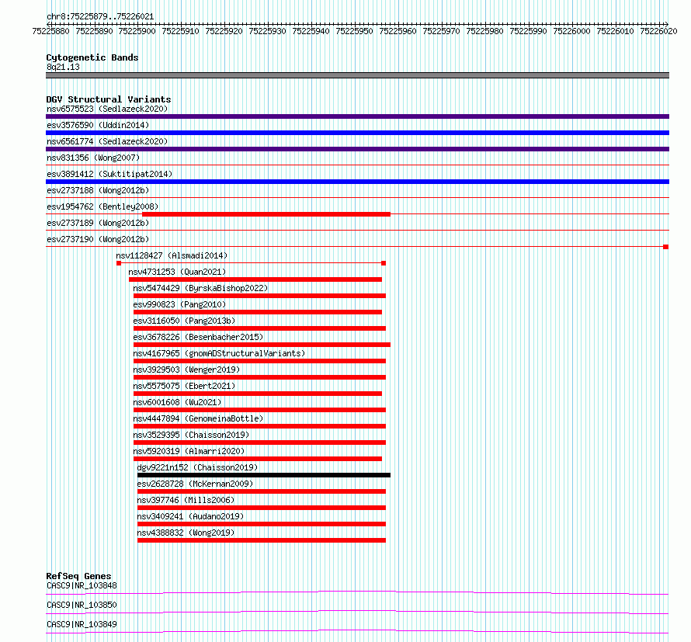Select the nsv831356 (Wong2007) label
Screen dimensions: 691x642
click(x=93, y=158)
